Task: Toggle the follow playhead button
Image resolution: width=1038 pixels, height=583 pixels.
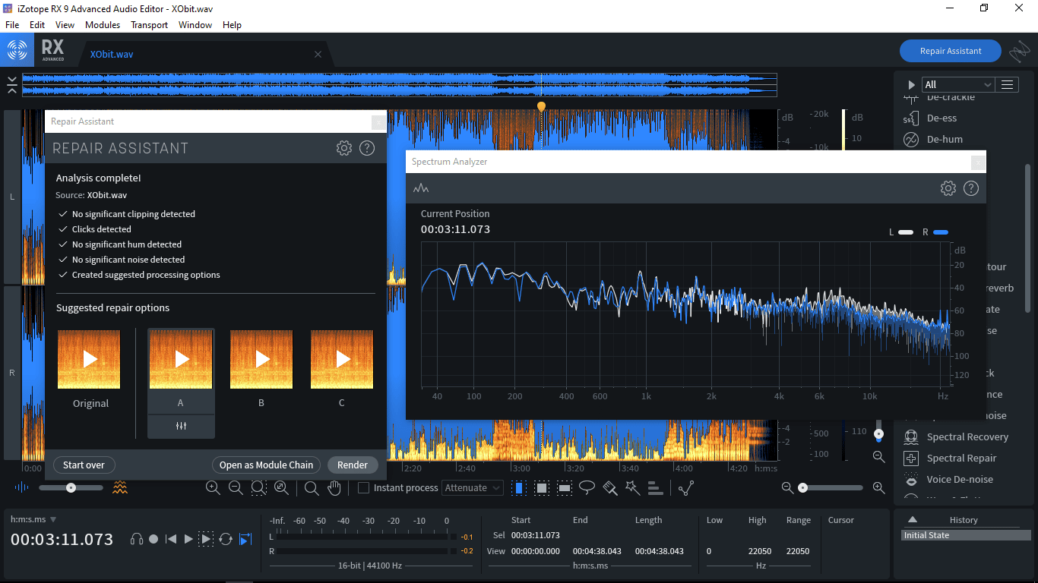Action: [245, 539]
